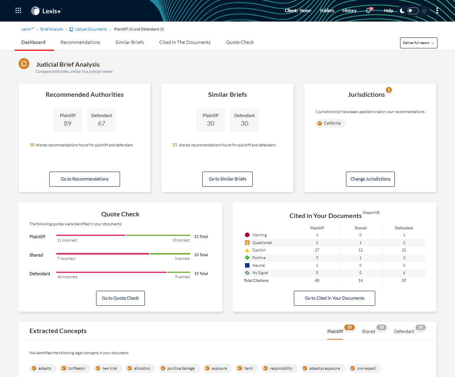Toggle the dark/light mode switch

413,11
